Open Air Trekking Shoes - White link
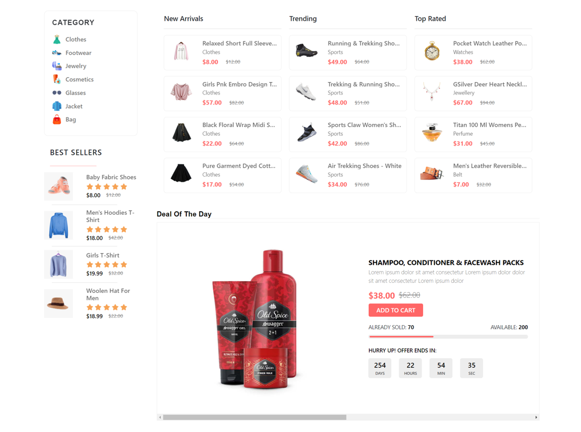The image size is (581, 432). tap(364, 165)
